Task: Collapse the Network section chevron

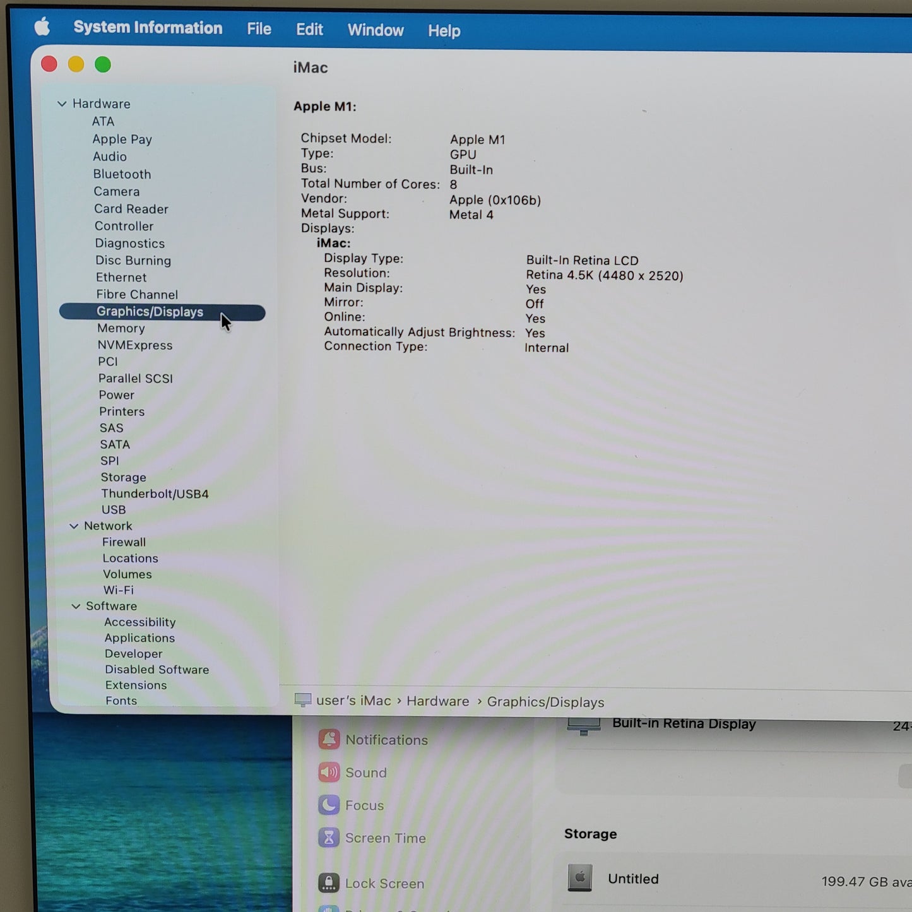Action: tap(74, 526)
